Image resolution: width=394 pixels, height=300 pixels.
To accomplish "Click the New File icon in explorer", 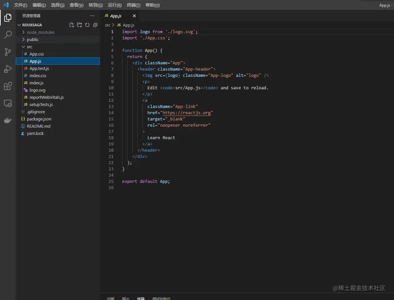I will [72, 25].
